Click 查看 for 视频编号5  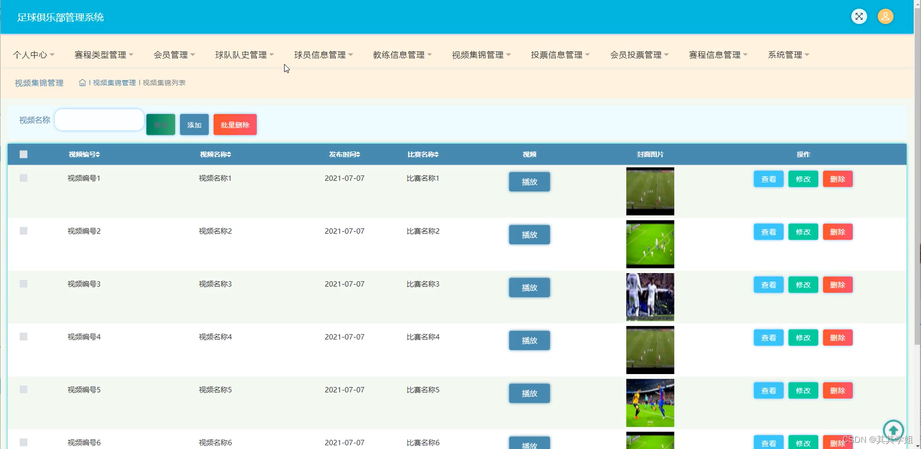(x=769, y=391)
